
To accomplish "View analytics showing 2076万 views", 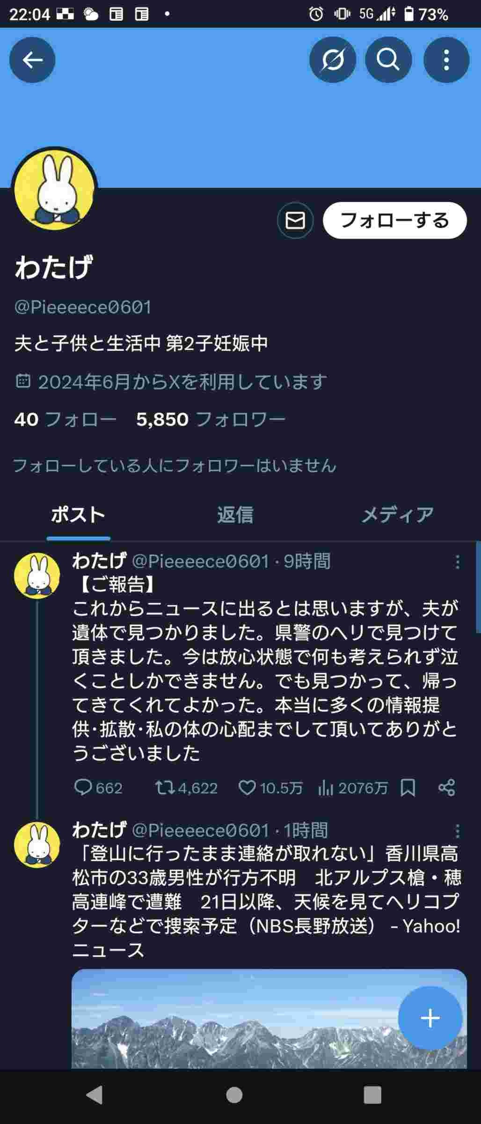I will 326,788.
